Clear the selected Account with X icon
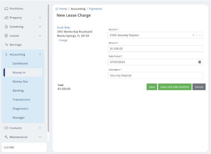 point(193,35)
